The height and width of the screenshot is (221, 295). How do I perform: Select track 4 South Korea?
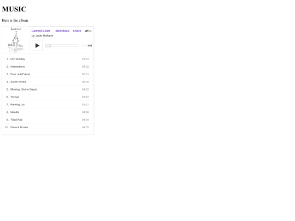coord(48,82)
